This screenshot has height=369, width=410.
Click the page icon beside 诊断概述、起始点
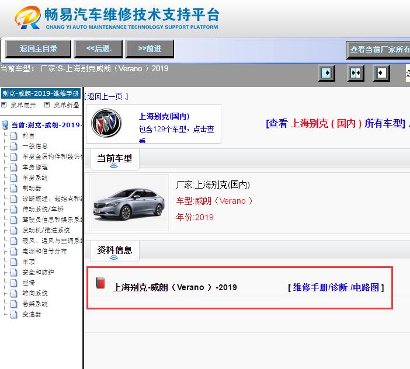(14, 199)
